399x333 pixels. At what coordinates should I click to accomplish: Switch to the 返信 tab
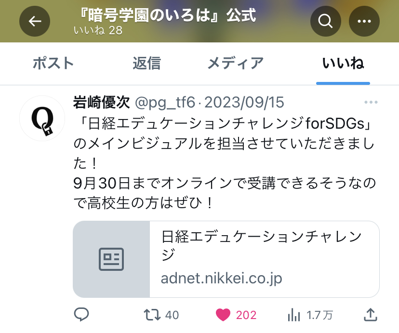coord(147,63)
